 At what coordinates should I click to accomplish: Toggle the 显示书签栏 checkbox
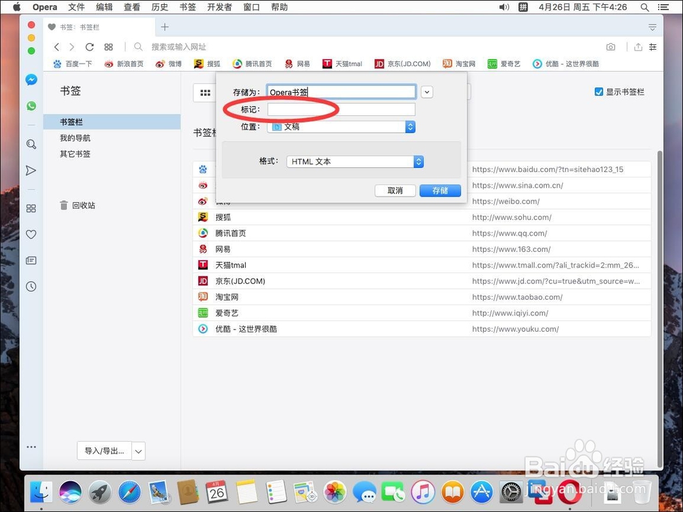(599, 91)
